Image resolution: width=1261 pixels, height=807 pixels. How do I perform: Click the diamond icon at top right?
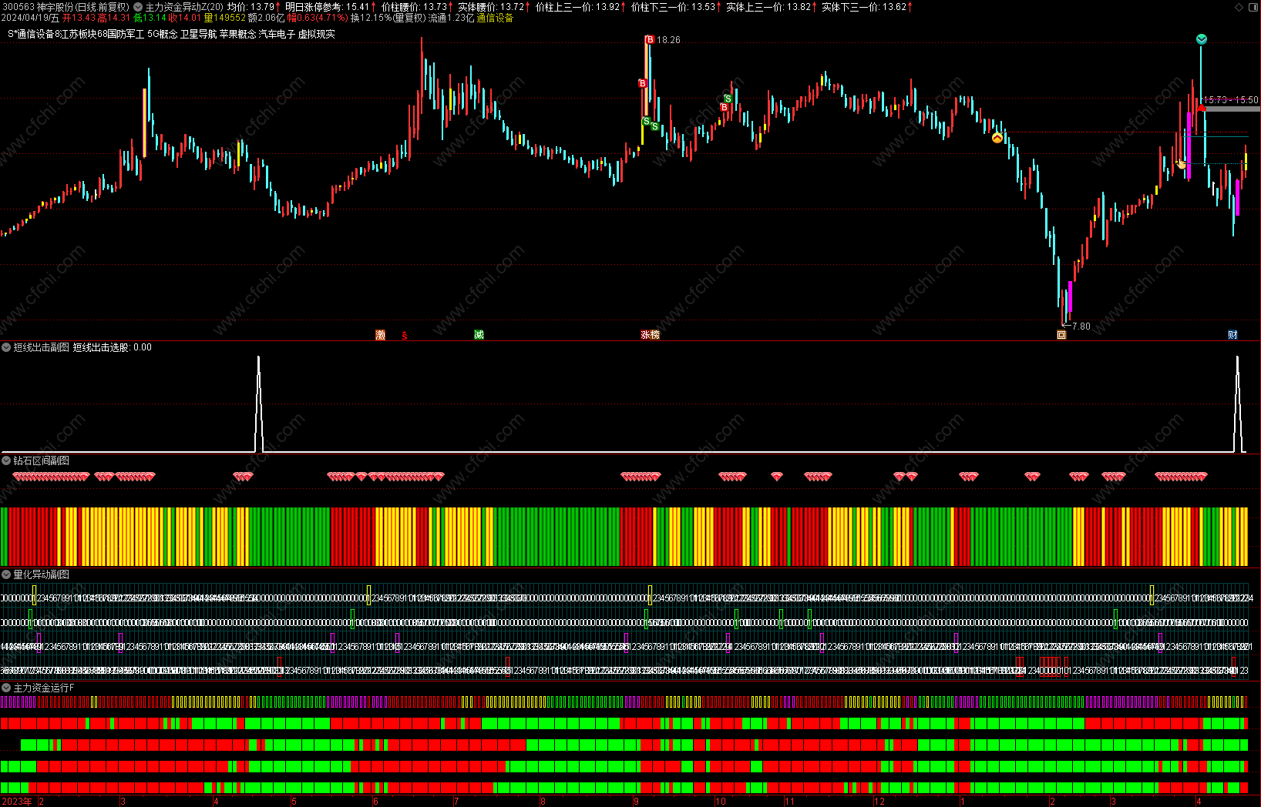click(1239, 7)
